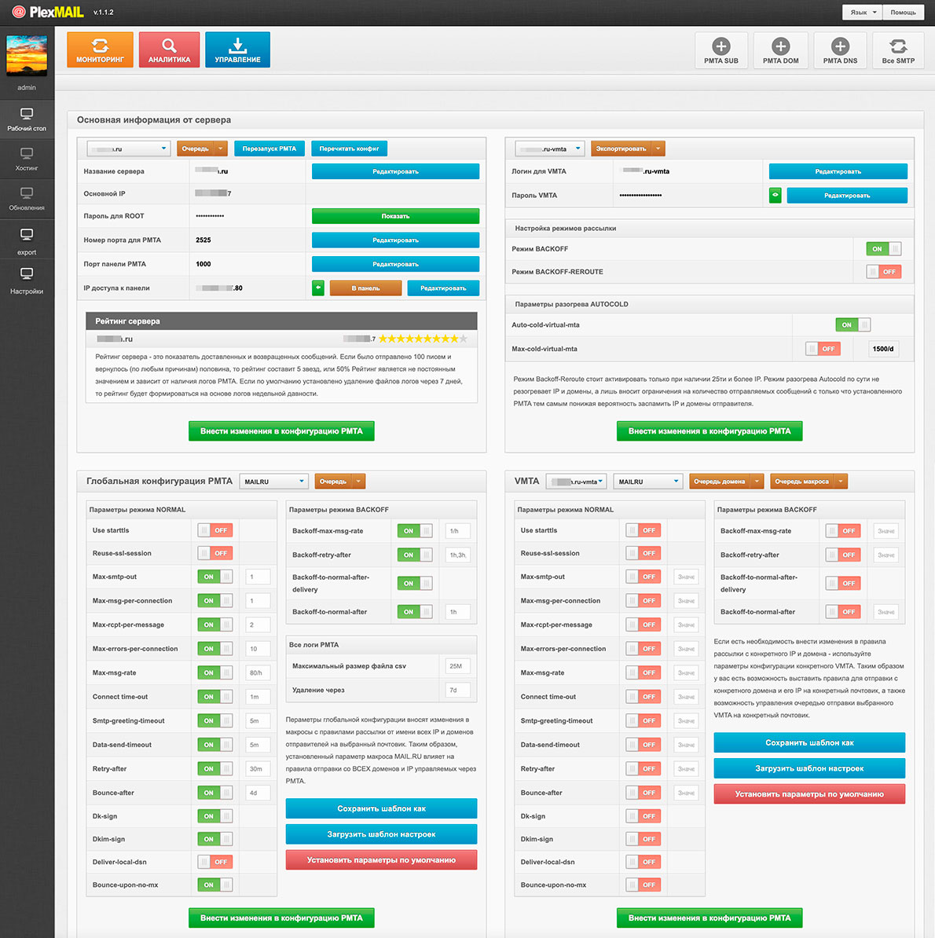
Task: Toggle Auto-cold-virtual-mta switch
Action: pyautogui.click(x=852, y=324)
